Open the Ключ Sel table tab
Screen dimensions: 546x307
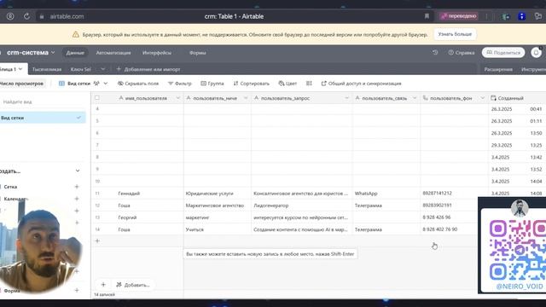click(x=81, y=69)
